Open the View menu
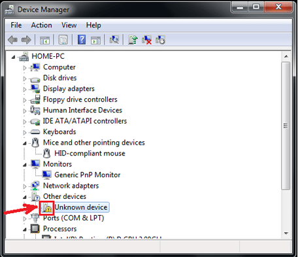Screen dimensions: 298x257 [x=69, y=26]
